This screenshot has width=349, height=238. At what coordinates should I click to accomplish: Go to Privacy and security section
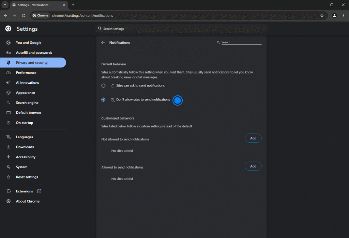coord(32,63)
